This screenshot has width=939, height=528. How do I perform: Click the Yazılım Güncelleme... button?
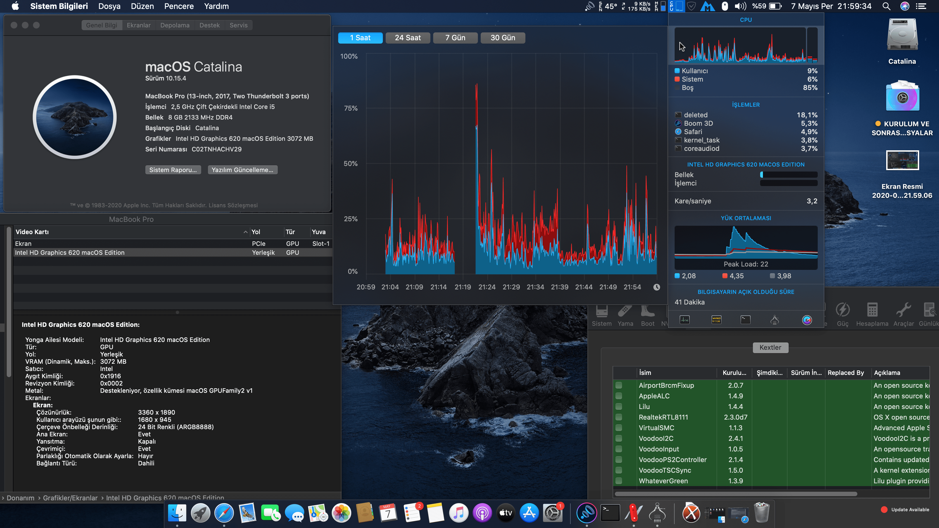(242, 170)
